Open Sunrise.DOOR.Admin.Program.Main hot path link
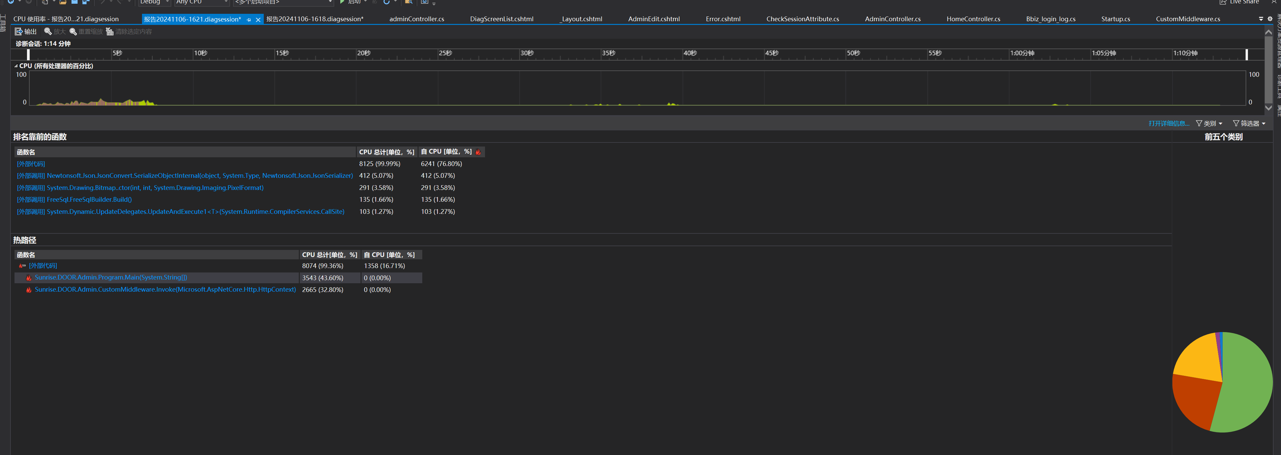 (x=111, y=278)
